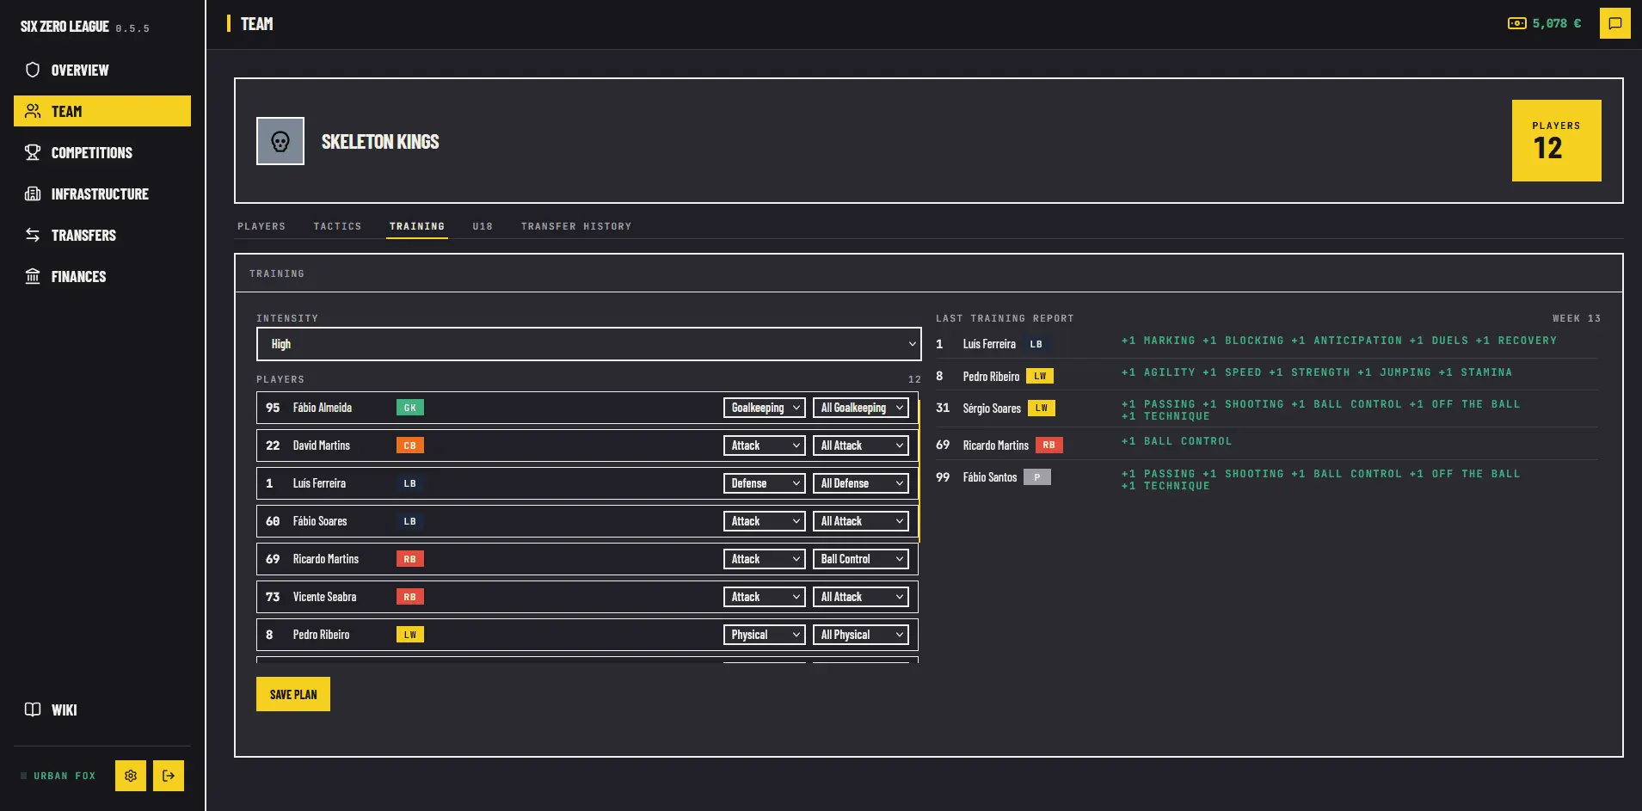1642x811 pixels.
Task: Click the Competitions trophy icon
Action: pos(33,152)
